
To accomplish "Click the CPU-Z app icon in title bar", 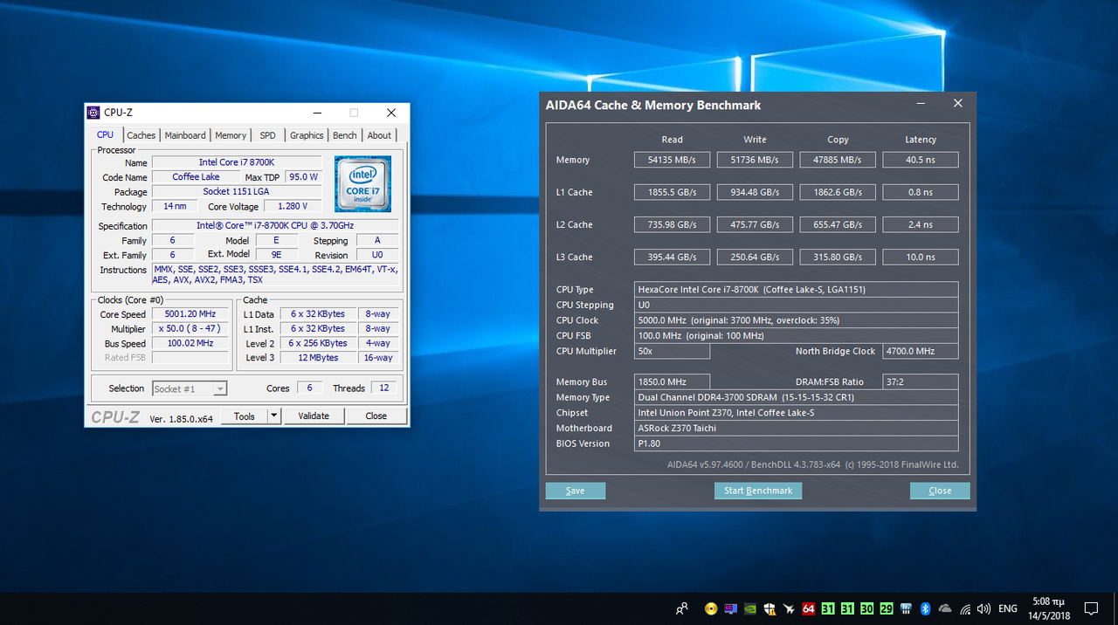I will (x=93, y=113).
